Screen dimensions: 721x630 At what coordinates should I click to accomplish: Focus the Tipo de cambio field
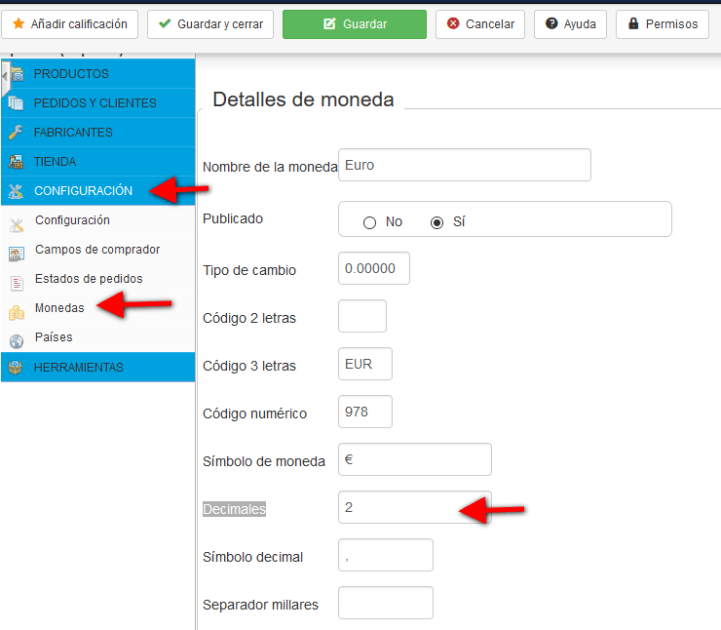[374, 268]
